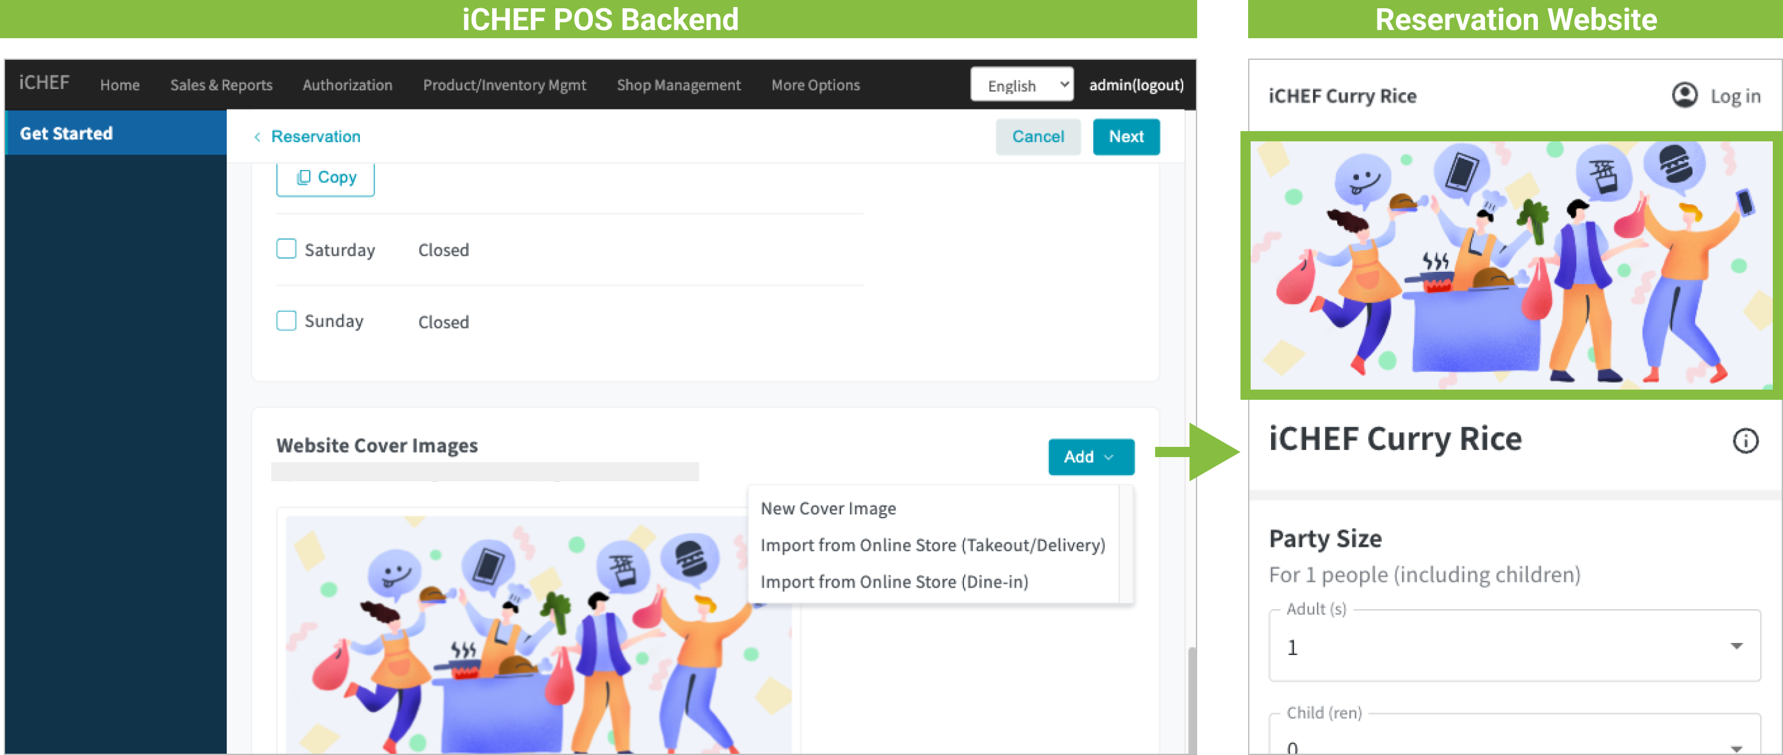
Task: Choose Import from Online Store (Takeout/Delivery)
Action: (x=932, y=546)
